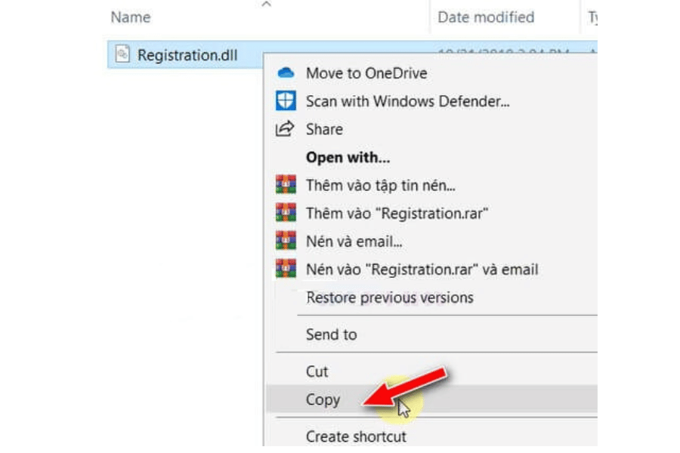Click the Windows Defender shield icon

(285, 101)
